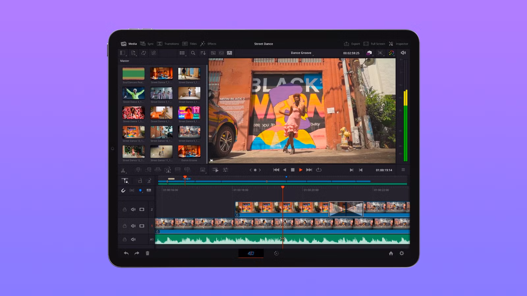Tap the Export button
Image resolution: width=527 pixels, height=296 pixels.
point(352,43)
